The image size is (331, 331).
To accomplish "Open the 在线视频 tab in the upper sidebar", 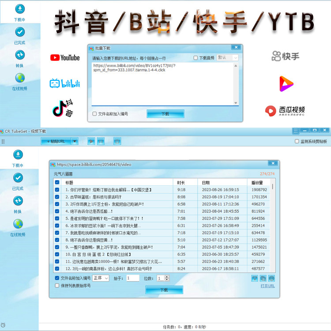I will coord(20,82).
